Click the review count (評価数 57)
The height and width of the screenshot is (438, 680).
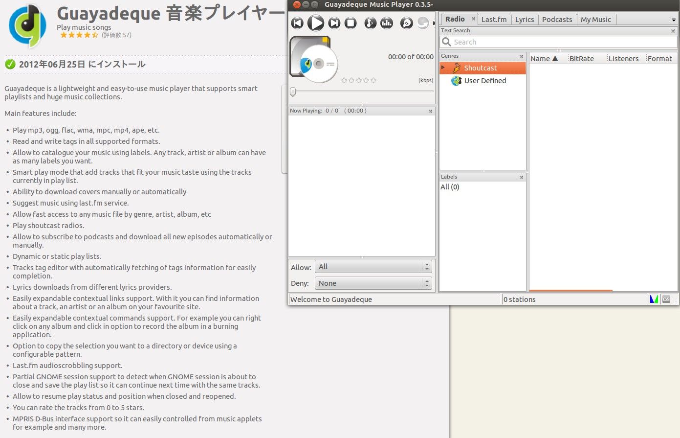coord(116,35)
